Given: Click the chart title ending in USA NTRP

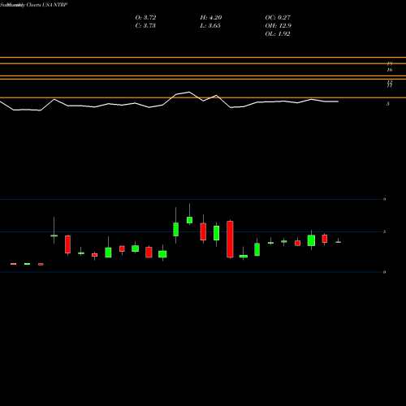Looking at the screenshot, I should pos(33,5).
